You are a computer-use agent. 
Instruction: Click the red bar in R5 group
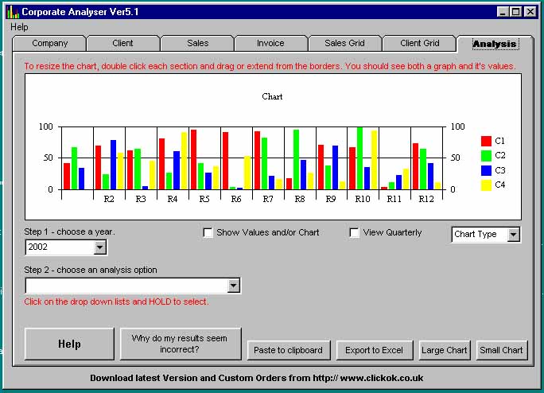[x=193, y=160]
